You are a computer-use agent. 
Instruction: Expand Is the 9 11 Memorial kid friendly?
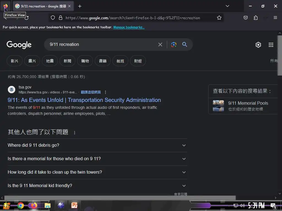97,186
